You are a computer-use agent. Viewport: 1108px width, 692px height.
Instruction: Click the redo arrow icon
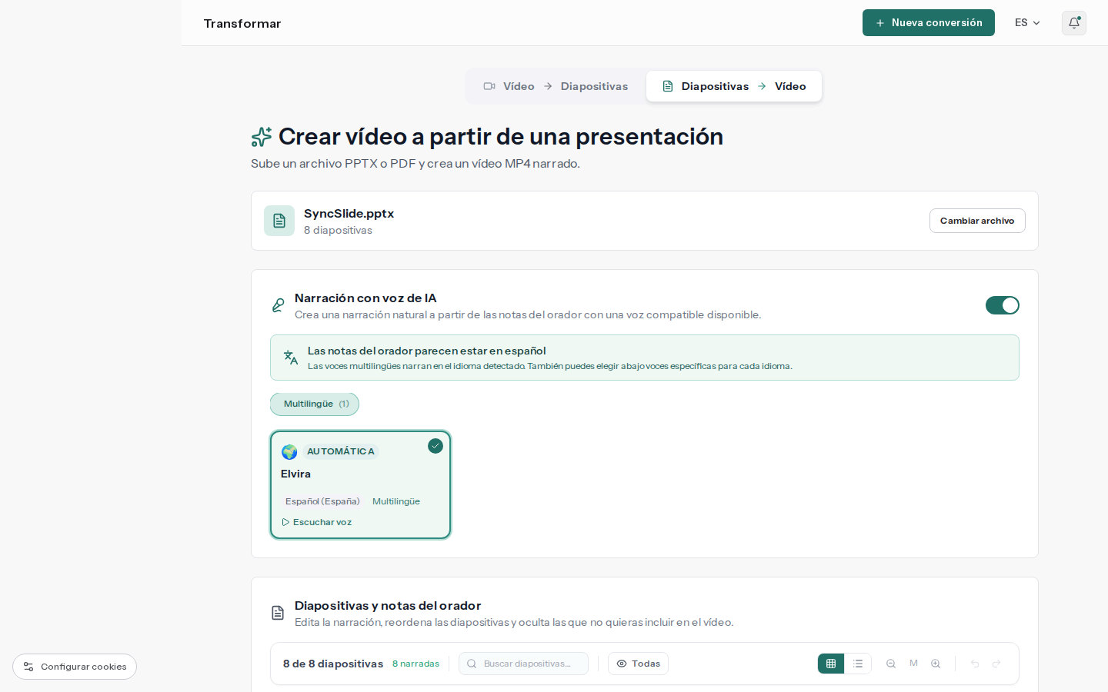pos(996,664)
